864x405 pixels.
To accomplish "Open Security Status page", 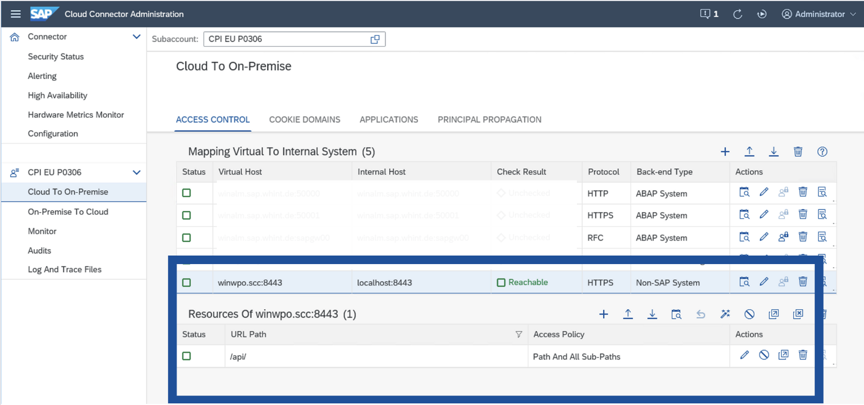I will pyautogui.click(x=56, y=57).
